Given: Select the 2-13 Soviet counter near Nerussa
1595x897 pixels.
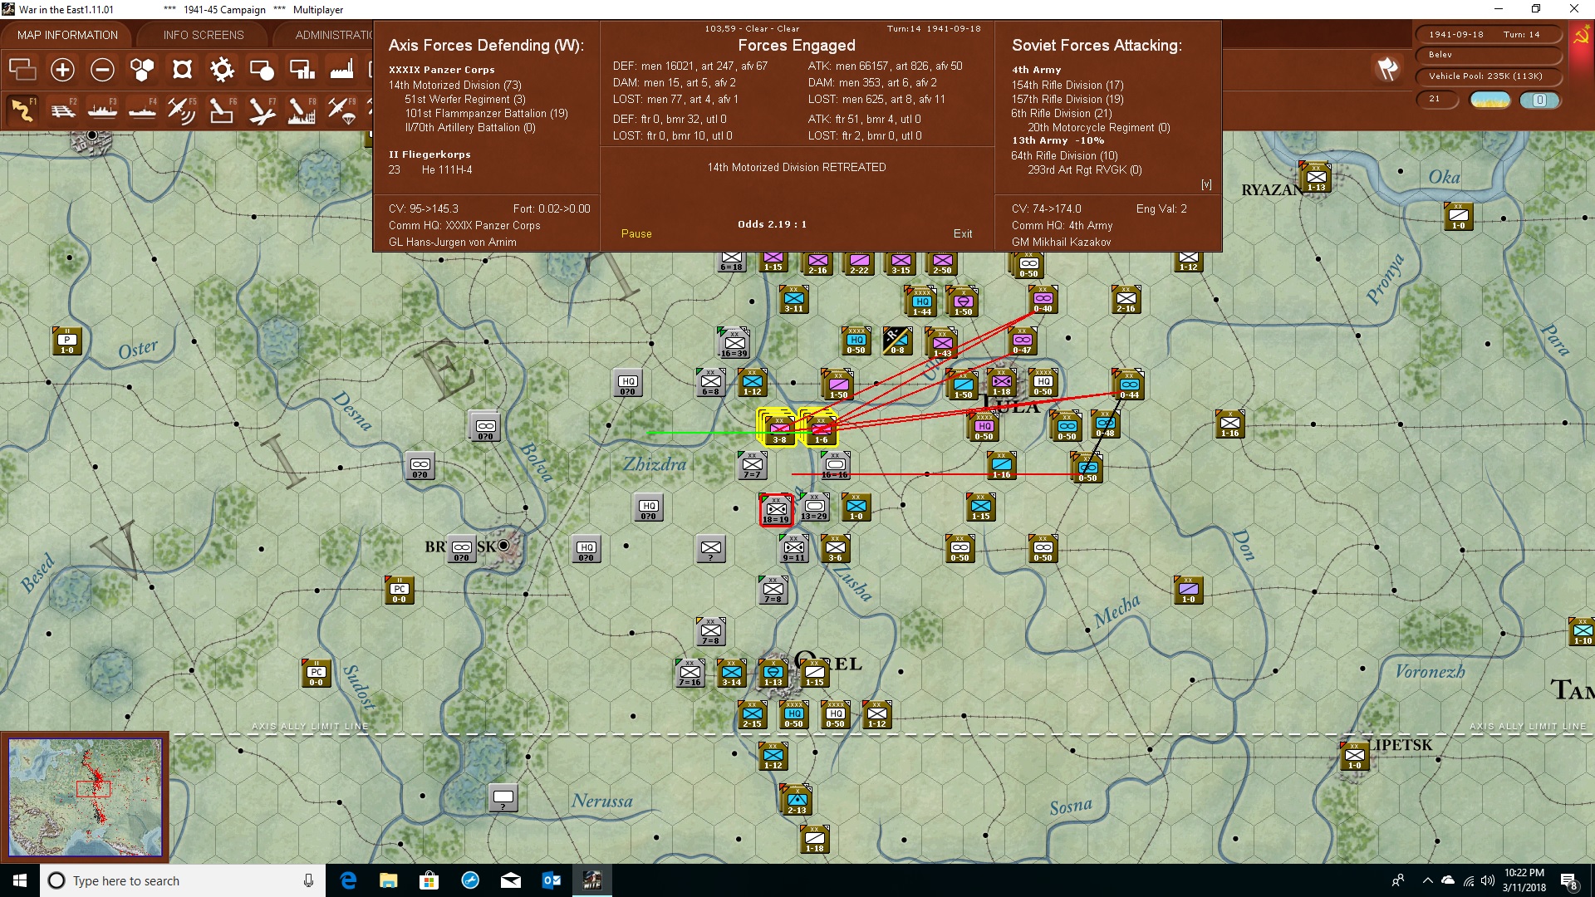Looking at the screenshot, I should [797, 799].
